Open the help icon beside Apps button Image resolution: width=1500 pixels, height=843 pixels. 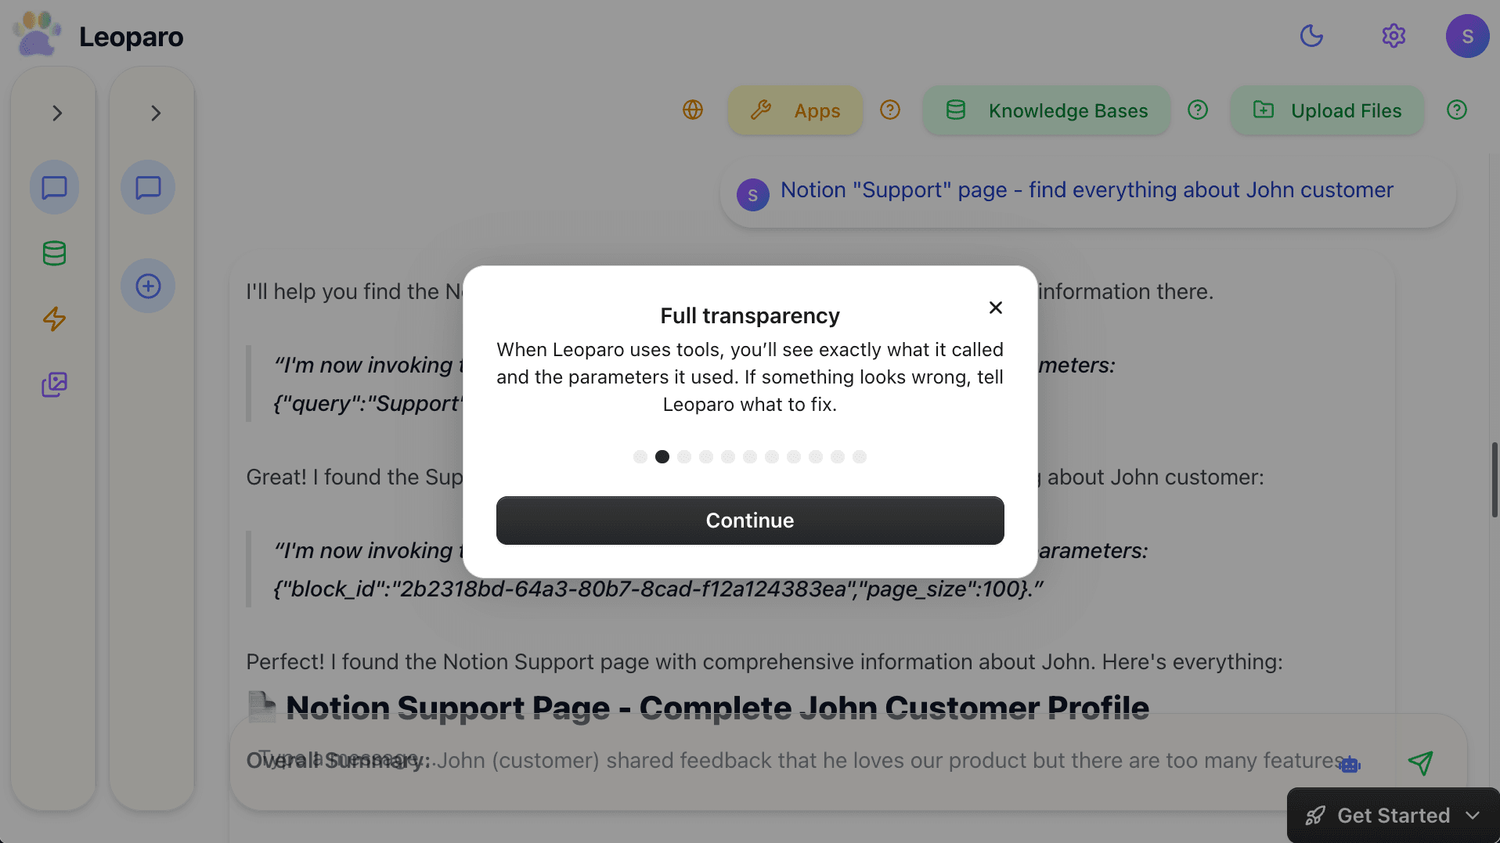tap(889, 110)
